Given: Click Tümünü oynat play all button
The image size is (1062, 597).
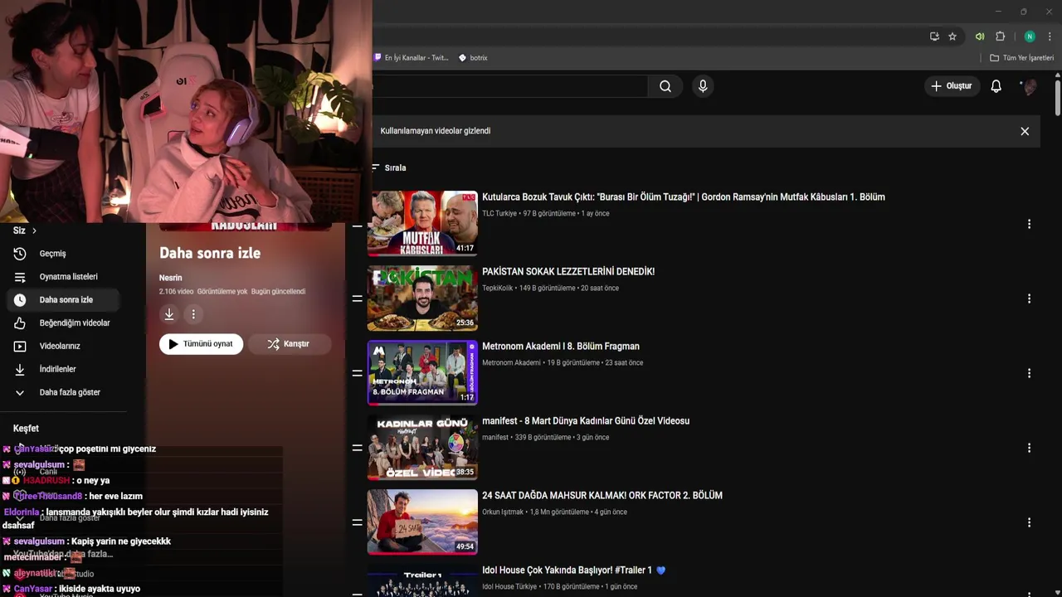Looking at the screenshot, I should tap(202, 344).
